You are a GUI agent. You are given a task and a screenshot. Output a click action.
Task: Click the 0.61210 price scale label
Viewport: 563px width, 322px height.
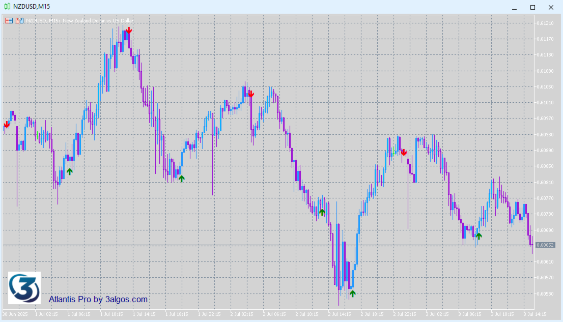(x=545, y=23)
